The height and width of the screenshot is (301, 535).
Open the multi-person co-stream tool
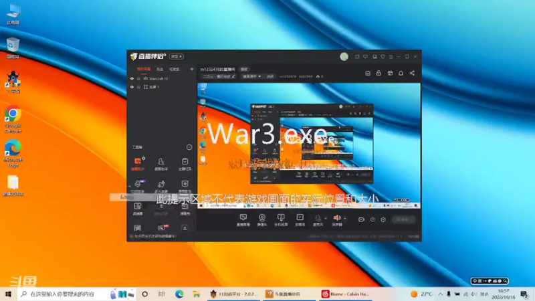pyautogui.click(x=161, y=186)
